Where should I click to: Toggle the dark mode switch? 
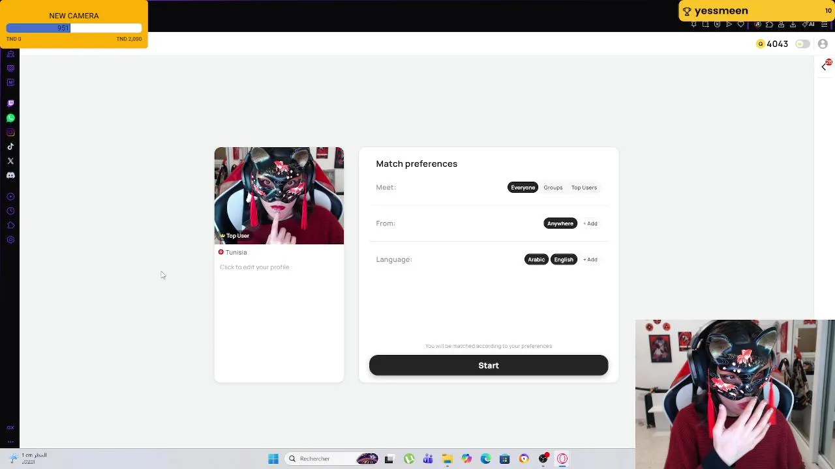tap(802, 44)
